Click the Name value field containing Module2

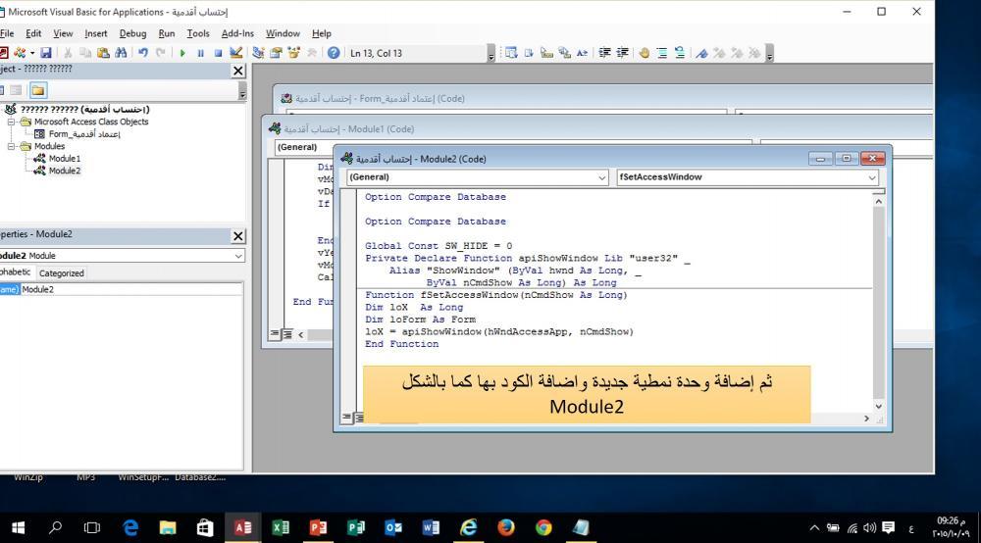(x=132, y=289)
